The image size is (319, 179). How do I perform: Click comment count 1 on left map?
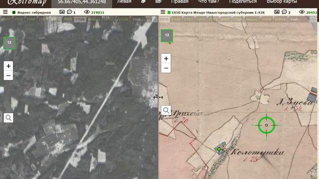[x=74, y=12]
